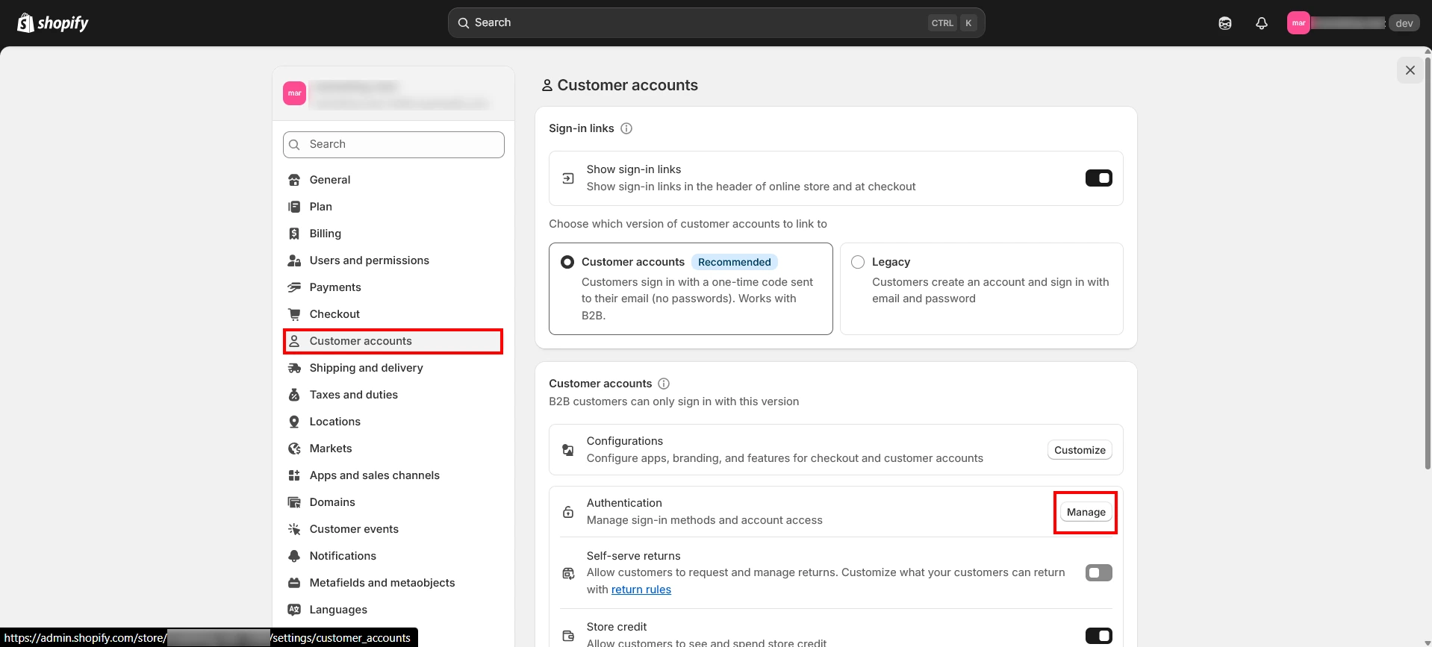Click the Recommended badge
This screenshot has height=647, width=1432.
click(x=734, y=262)
